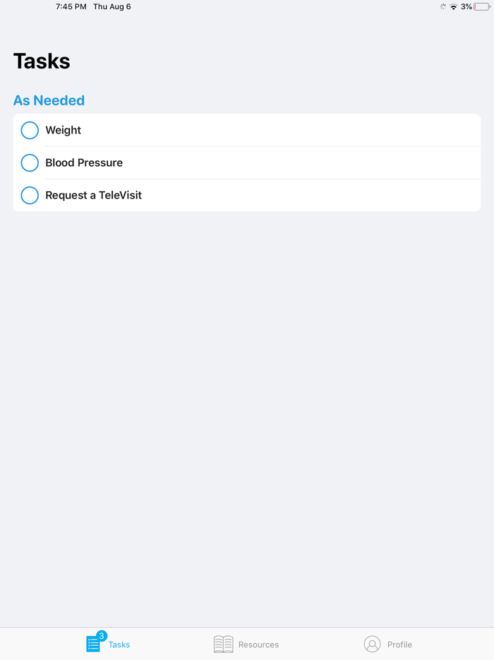The height and width of the screenshot is (660, 494).
Task: Switch to the Tasks tab label
Action: pos(119,644)
